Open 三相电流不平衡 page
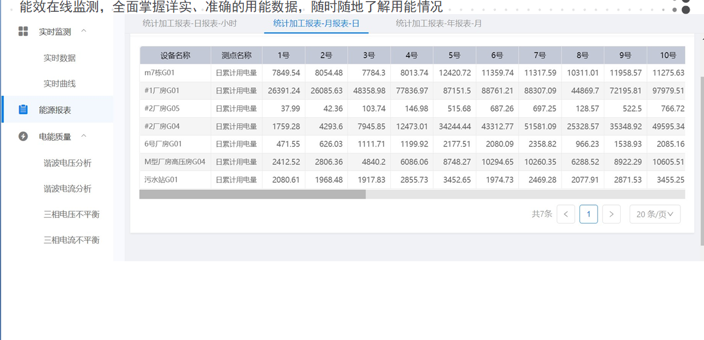This screenshot has height=340, width=704. (72, 240)
